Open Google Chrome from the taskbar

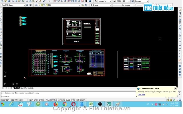pyautogui.click(x=64, y=104)
